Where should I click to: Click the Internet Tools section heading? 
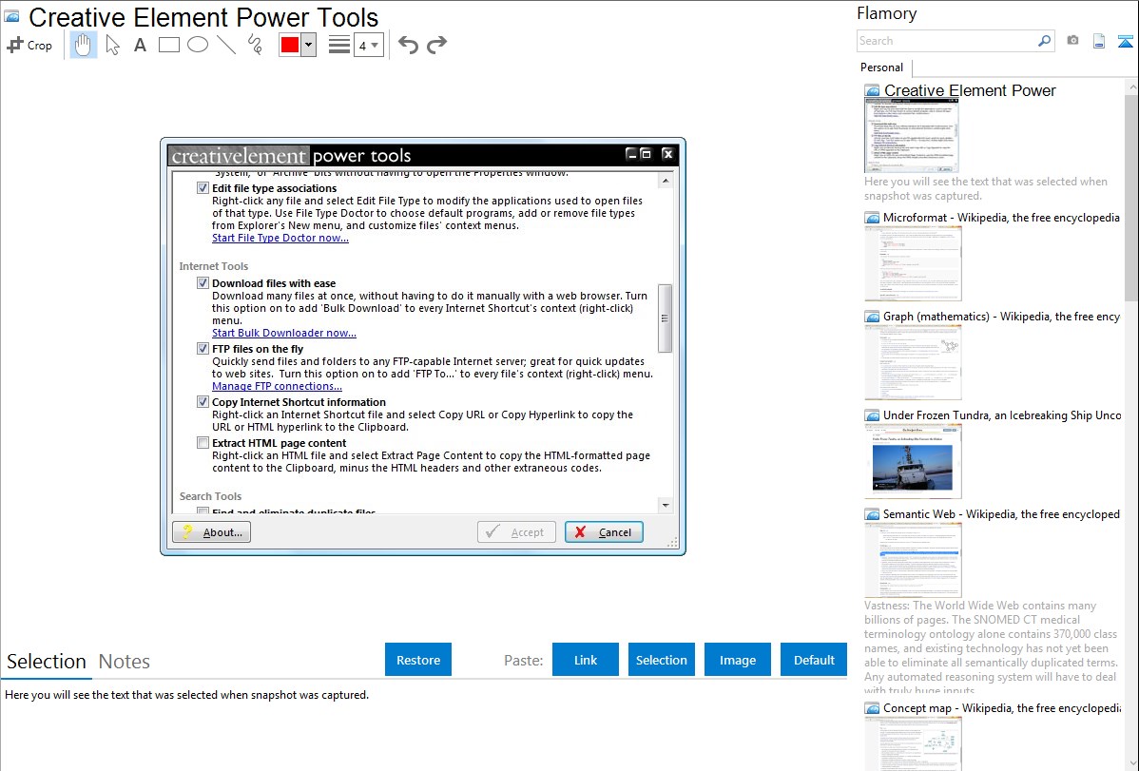(x=214, y=266)
